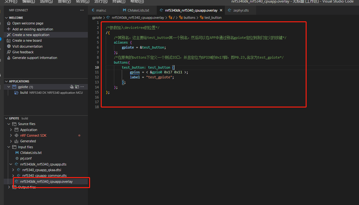Open CMakeLists.txt in the Input files tree
Viewport: 359px width, 205px height.
[x=31, y=153]
